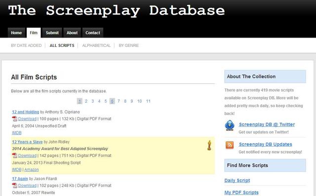Go to page 3 of scripts

pyautogui.click(x=93, y=101)
